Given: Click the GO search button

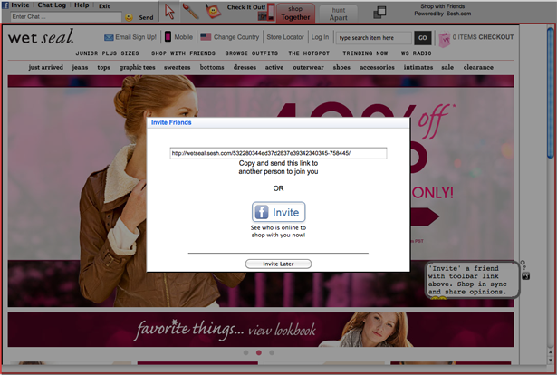Looking at the screenshot, I should point(423,38).
